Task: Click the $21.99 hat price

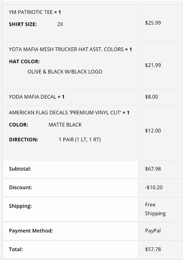Action: (153, 65)
